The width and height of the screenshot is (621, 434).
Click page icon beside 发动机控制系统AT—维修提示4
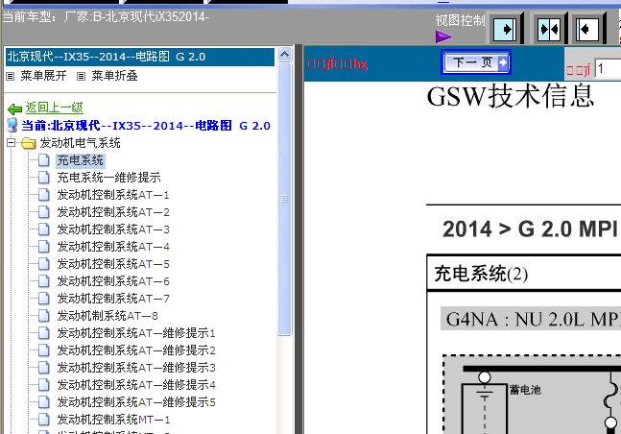(43, 385)
